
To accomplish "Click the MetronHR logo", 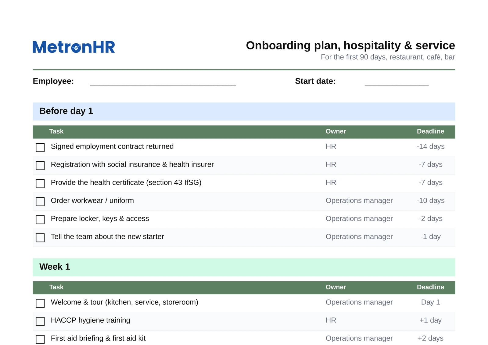I will click(x=74, y=47).
